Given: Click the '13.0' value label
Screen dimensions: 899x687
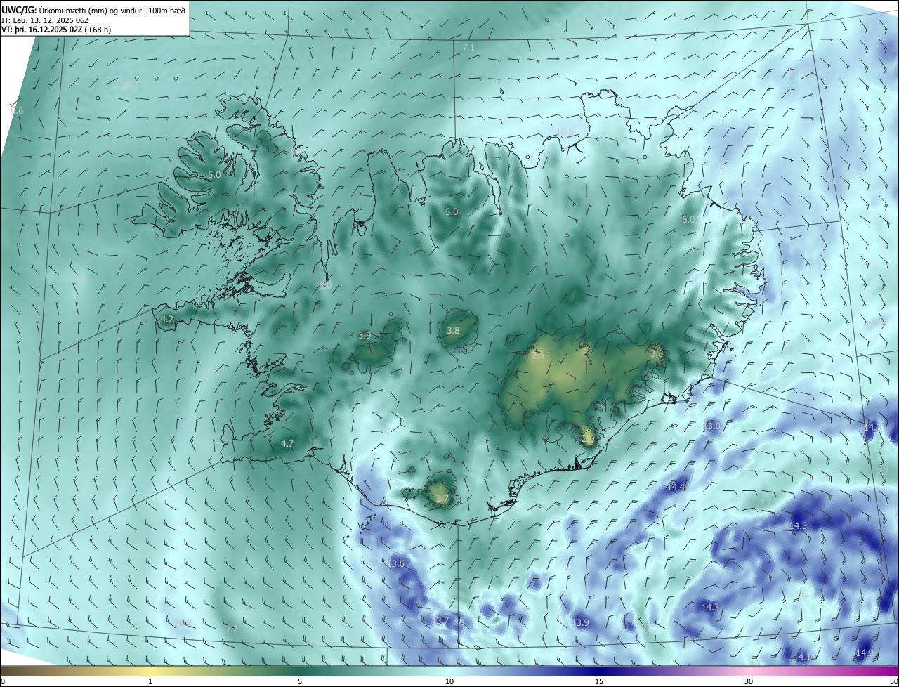Looking at the screenshot, I should tap(712, 426).
